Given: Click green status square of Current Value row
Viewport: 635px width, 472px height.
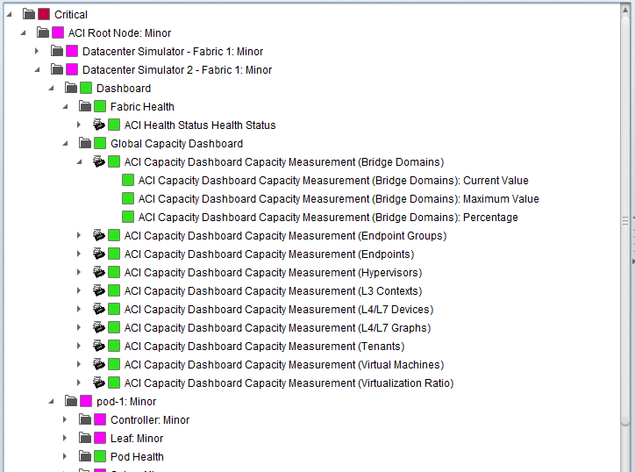Looking at the screenshot, I should click(128, 181).
